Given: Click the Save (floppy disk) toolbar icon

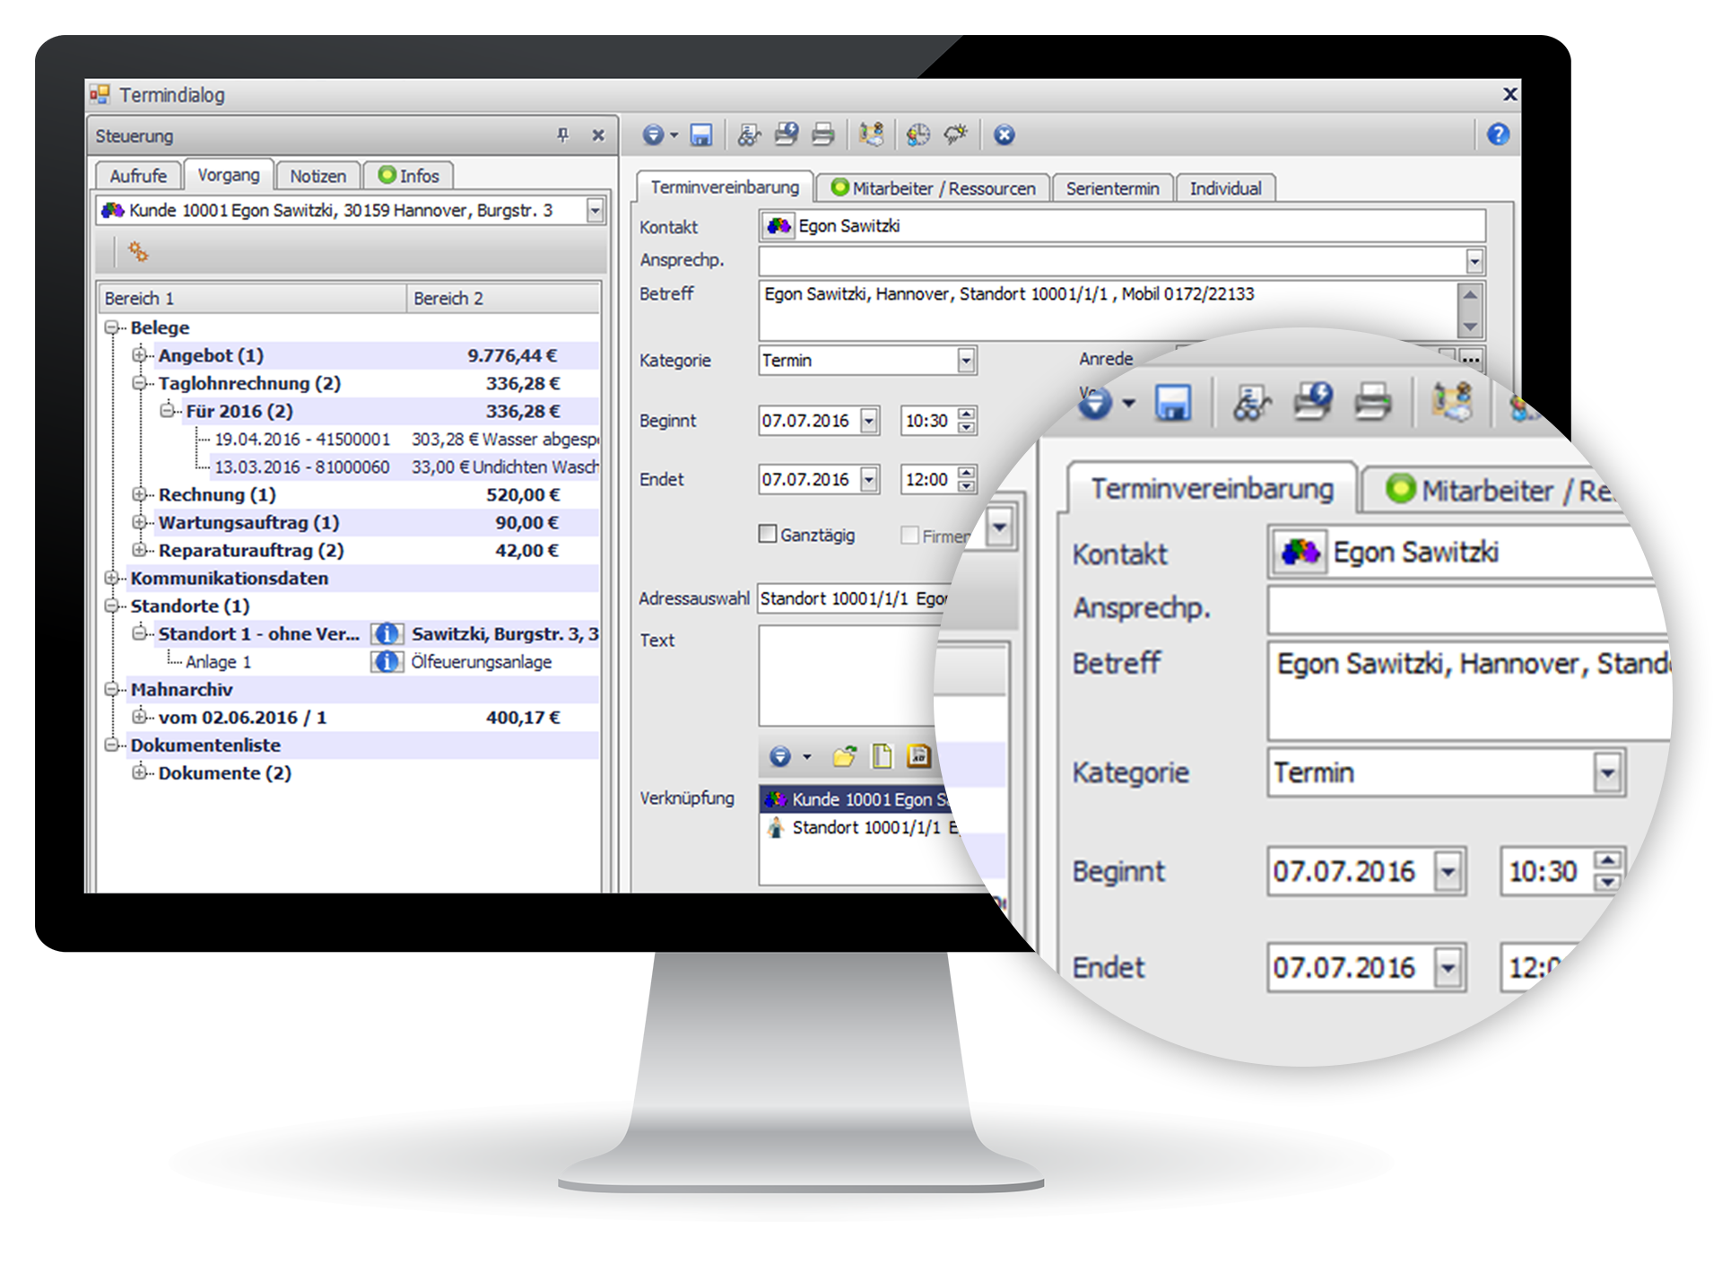Looking at the screenshot, I should coord(700,135).
